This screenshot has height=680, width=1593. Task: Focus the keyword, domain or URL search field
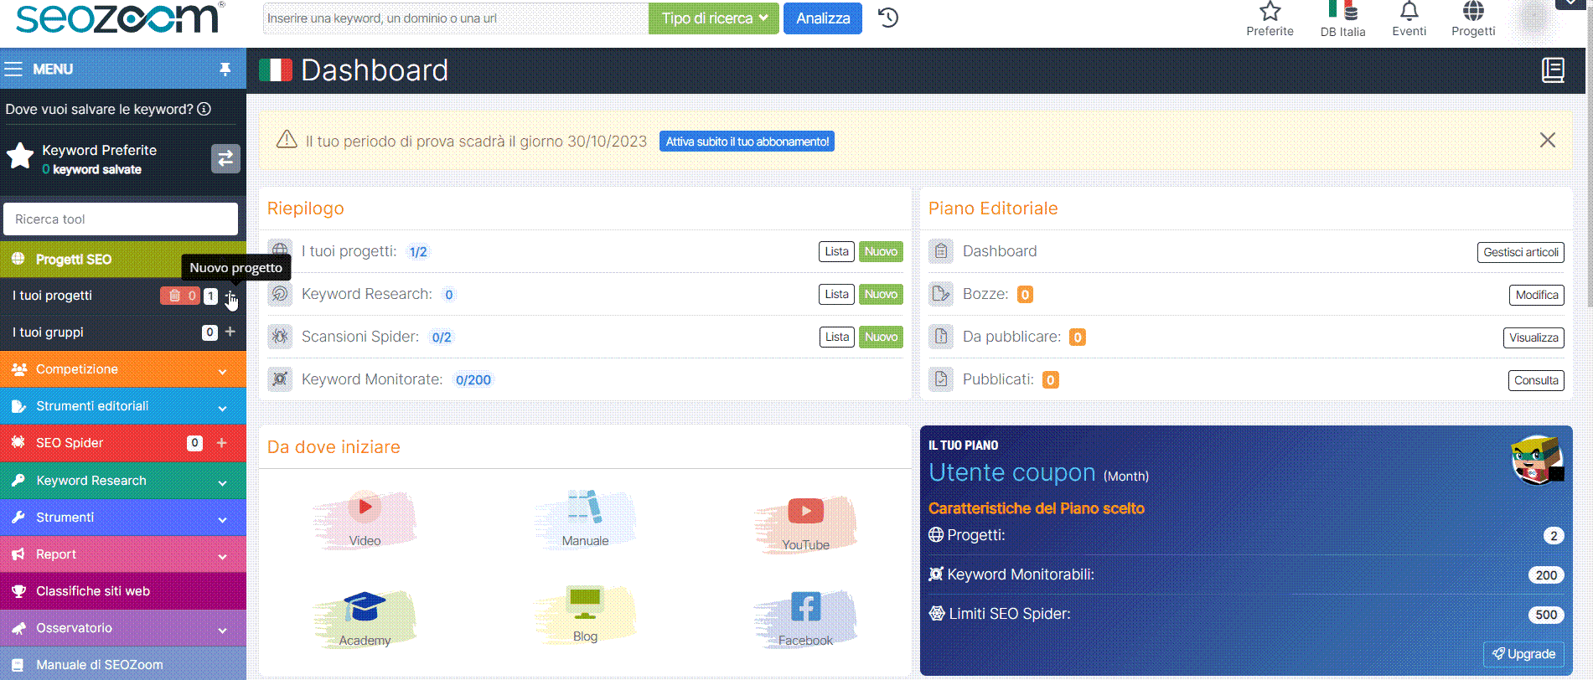pos(456,18)
